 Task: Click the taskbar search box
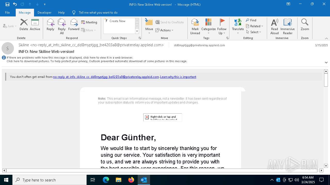pyautogui.click(x=49, y=180)
